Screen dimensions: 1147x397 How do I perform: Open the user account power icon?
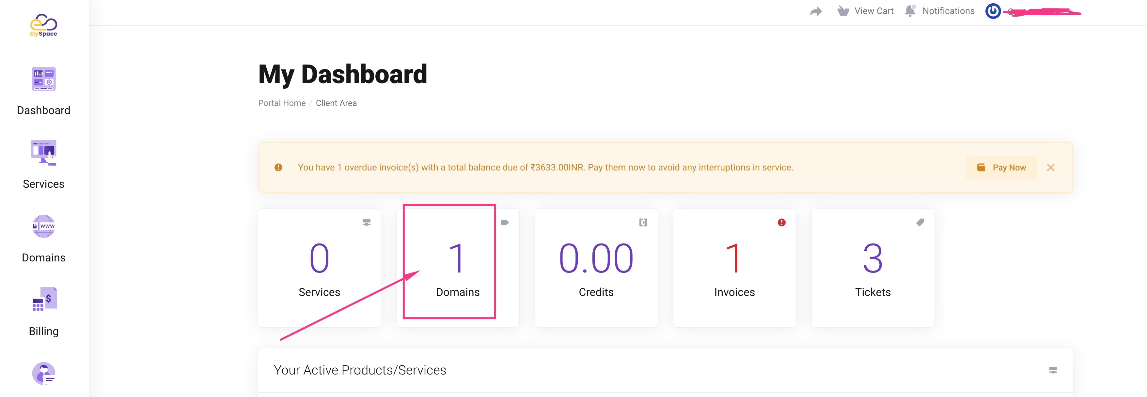[993, 11]
